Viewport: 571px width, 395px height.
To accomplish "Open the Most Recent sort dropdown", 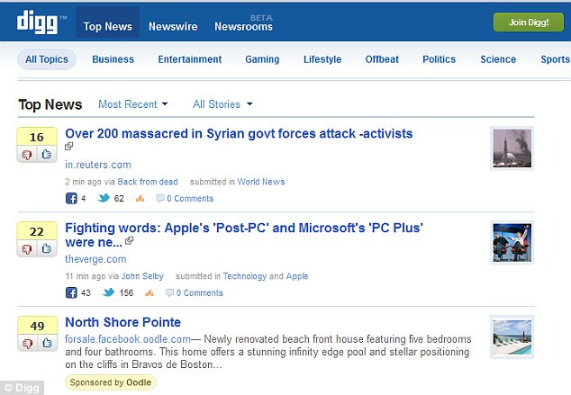I will [132, 104].
